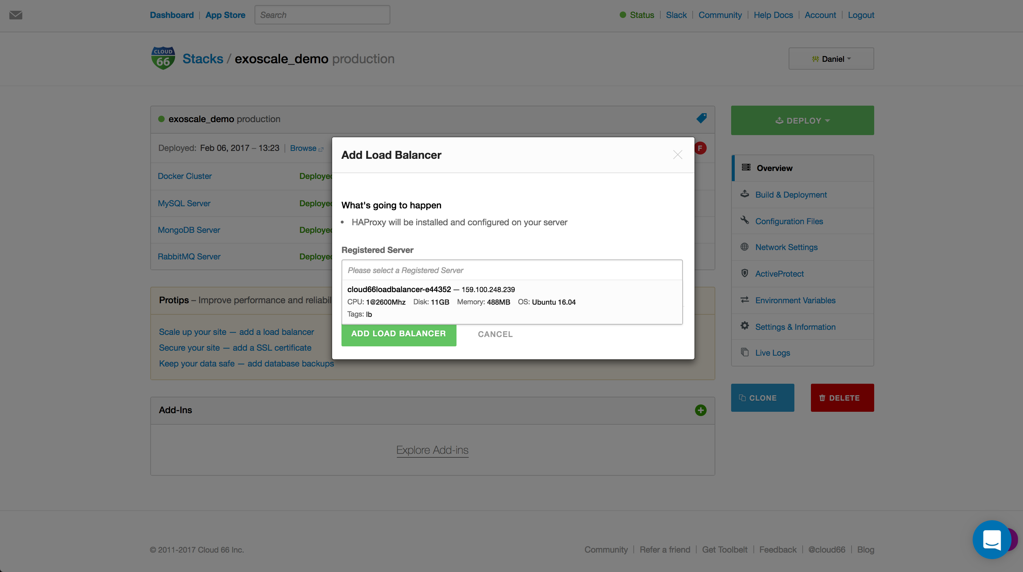1023x572 pixels.
Task: Click the mail envelope icon
Action: pyautogui.click(x=15, y=15)
